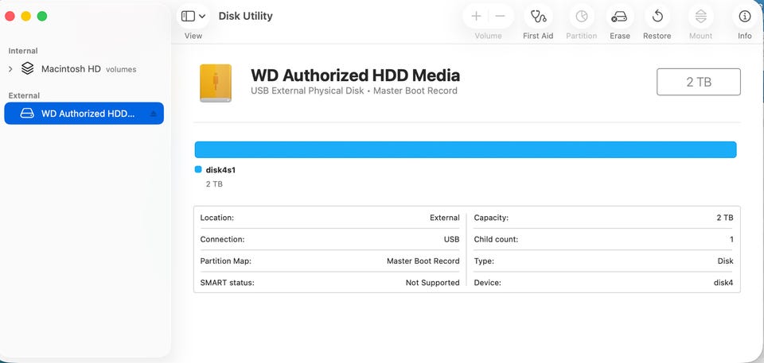Eject the WD Authorized HDD disk
The image size is (764, 363).
(154, 114)
